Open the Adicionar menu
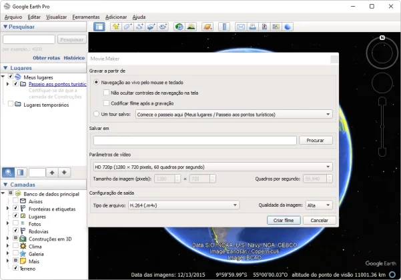401x280 pixels. point(116,17)
